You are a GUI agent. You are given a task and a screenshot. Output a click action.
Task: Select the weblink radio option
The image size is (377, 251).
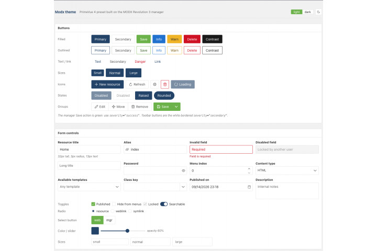pyautogui.click(x=113, y=211)
